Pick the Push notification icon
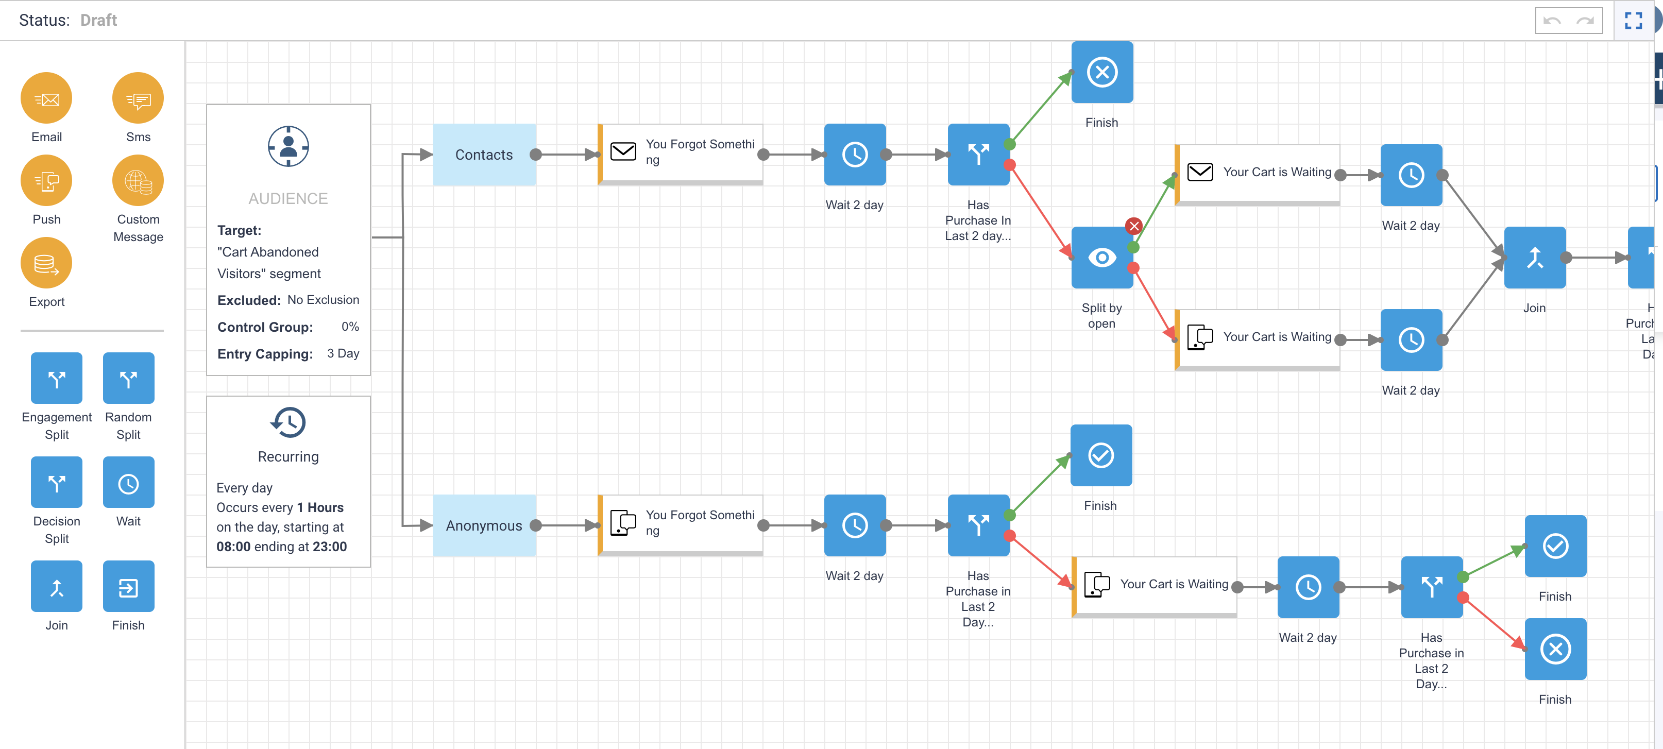Image resolution: width=1663 pixels, height=749 pixels. (x=46, y=181)
